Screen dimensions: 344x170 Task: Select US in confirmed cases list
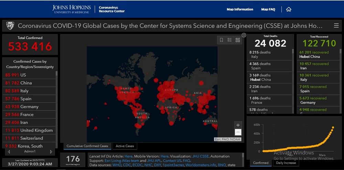click(29, 75)
